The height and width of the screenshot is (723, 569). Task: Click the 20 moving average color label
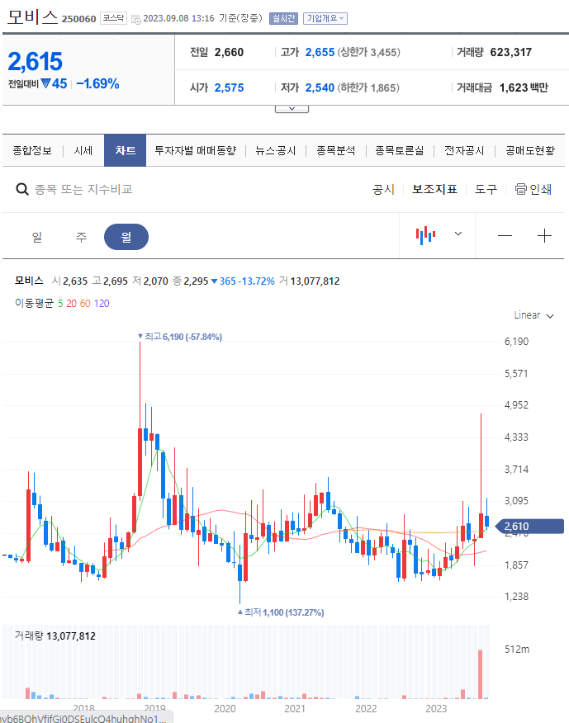71,304
